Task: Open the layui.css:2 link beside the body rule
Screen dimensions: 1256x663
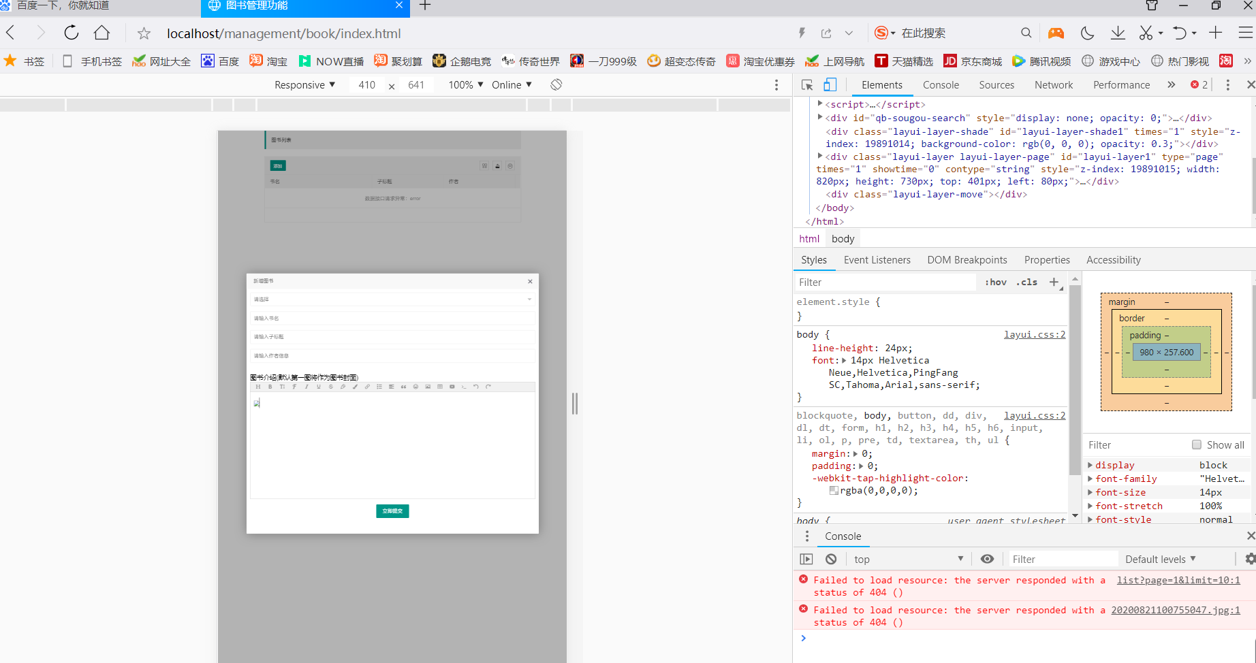Action: coord(1035,334)
